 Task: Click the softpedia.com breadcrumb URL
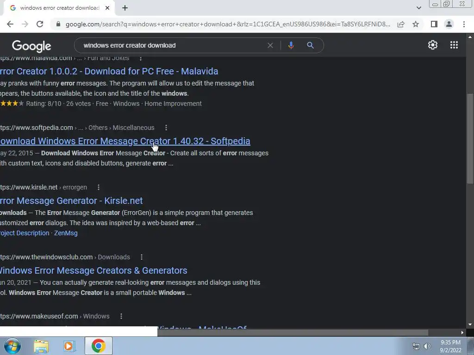(36, 128)
